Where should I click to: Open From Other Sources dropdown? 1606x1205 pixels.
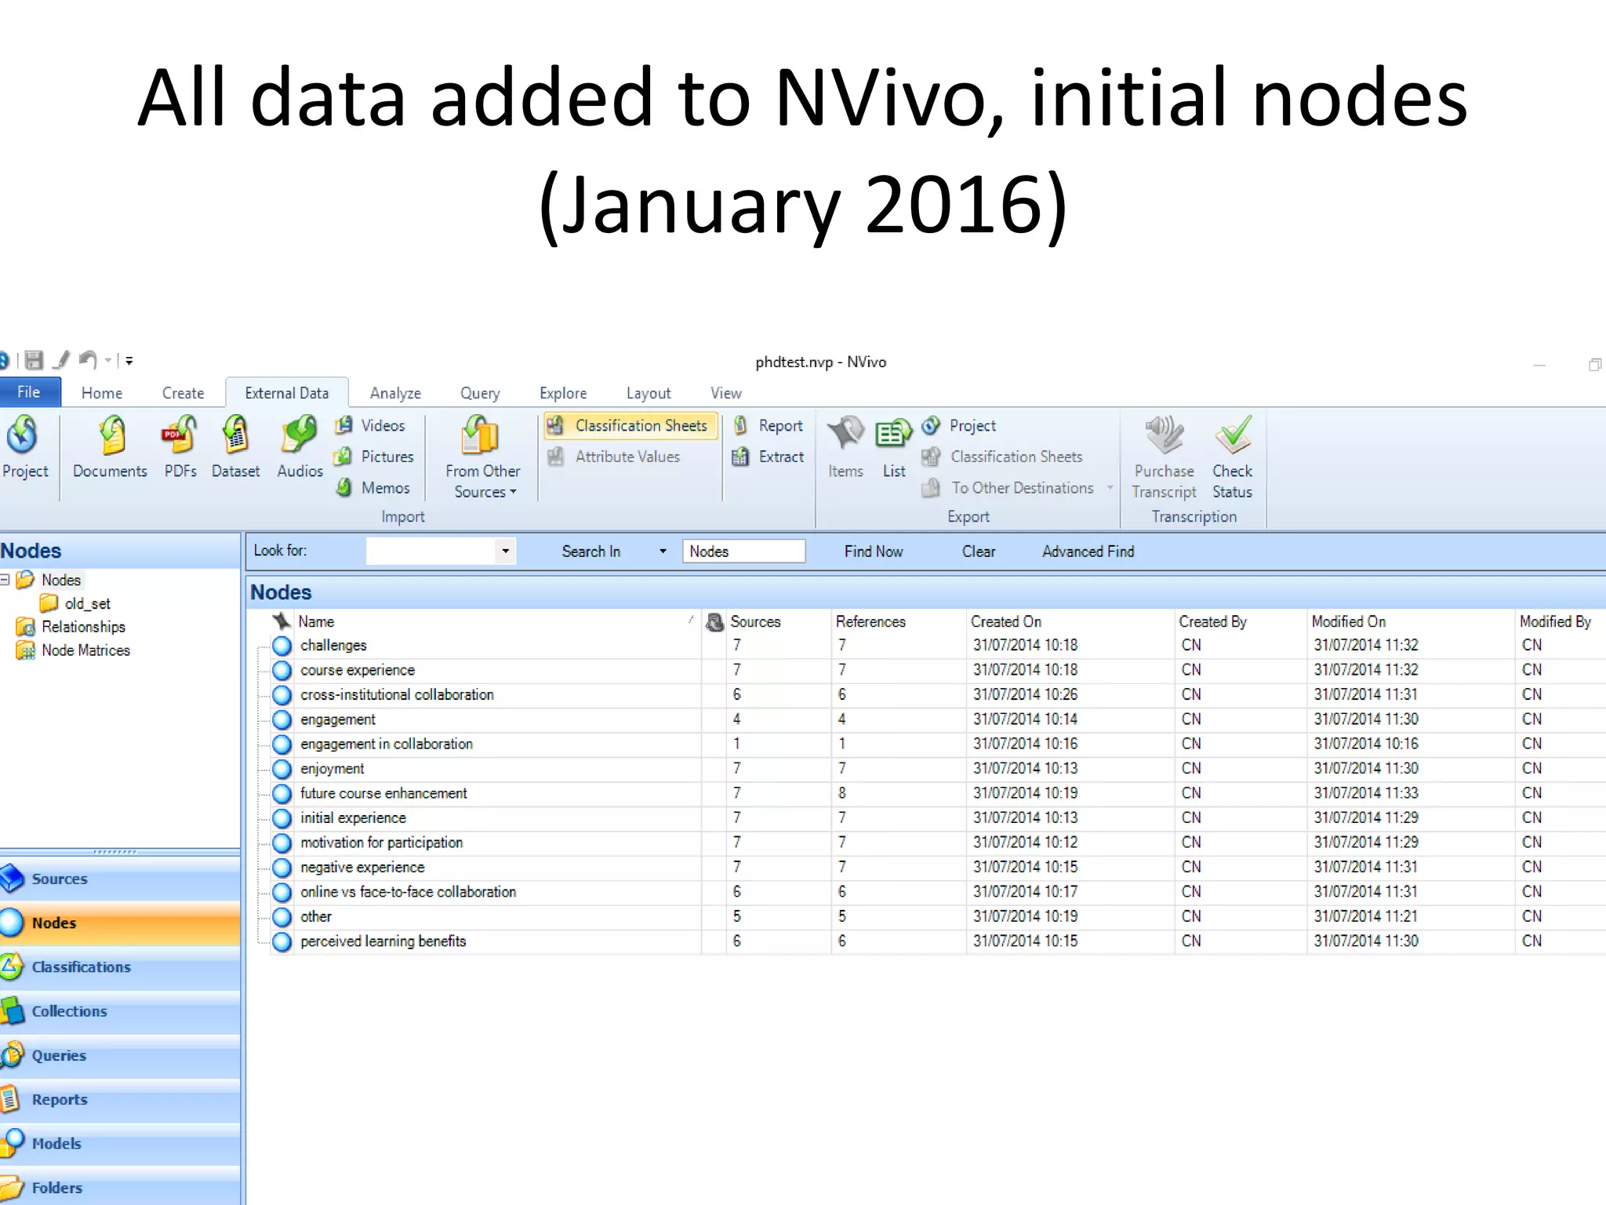click(482, 457)
